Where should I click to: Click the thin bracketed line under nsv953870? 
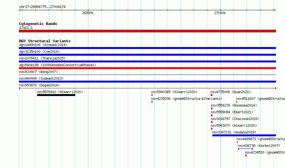click(x=147, y=88)
